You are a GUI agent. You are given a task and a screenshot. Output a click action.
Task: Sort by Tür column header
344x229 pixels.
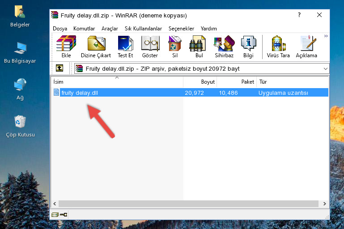(x=293, y=82)
